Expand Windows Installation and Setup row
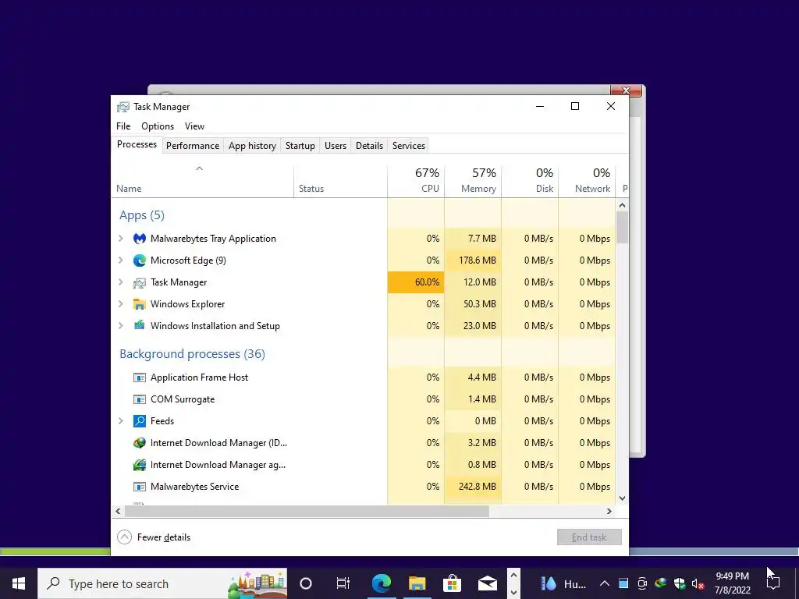Image resolution: width=799 pixels, height=599 pixels. click(x=121, y=325)
